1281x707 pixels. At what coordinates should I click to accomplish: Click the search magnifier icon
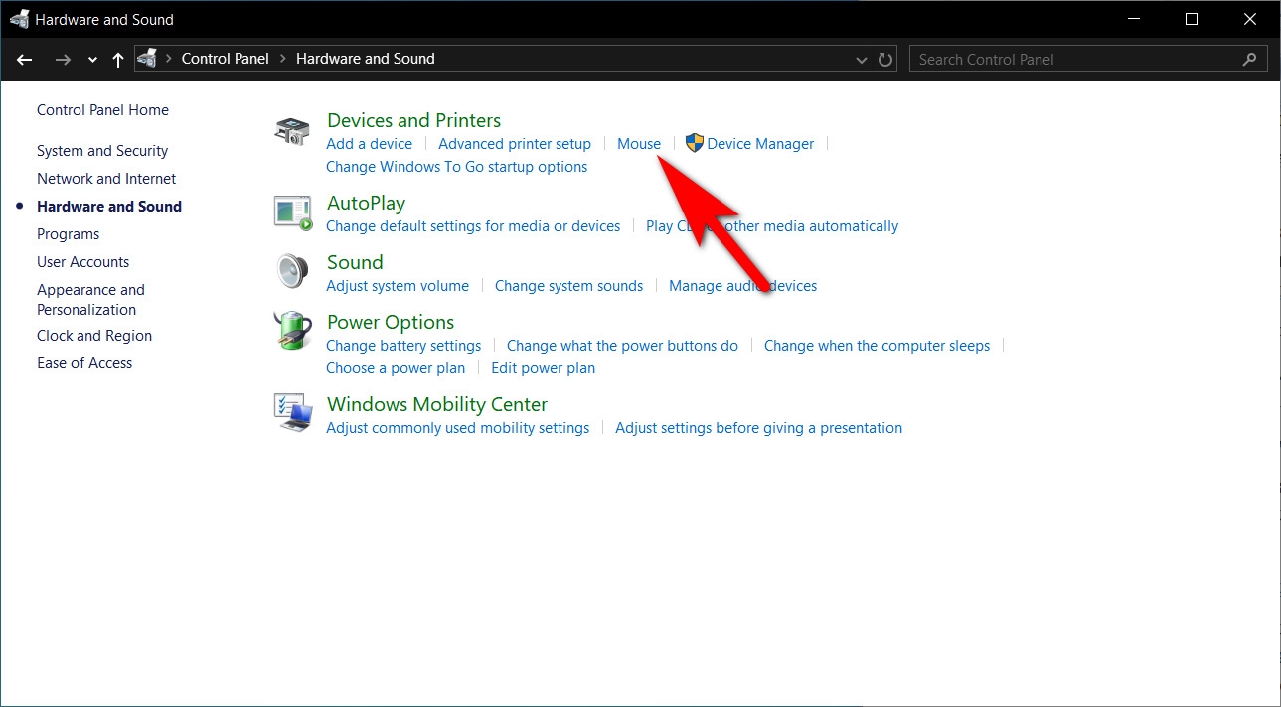coord(1249,59)
